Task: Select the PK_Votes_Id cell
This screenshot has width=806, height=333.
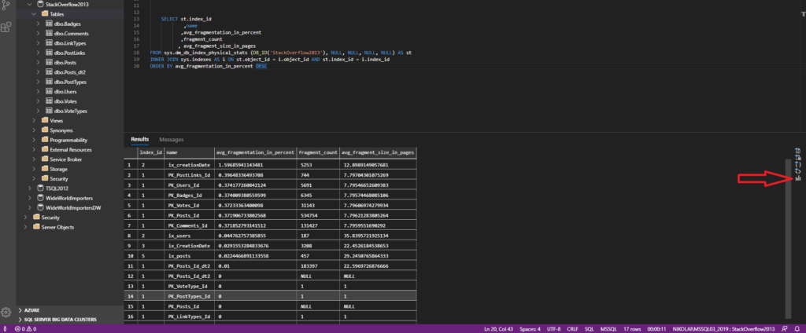Action: point(189,206)
